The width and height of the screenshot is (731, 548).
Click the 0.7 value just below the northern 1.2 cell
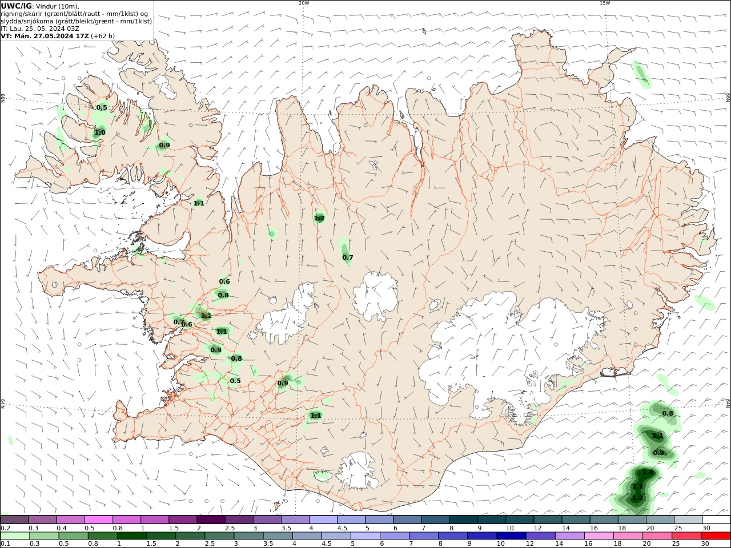[348, 257]
